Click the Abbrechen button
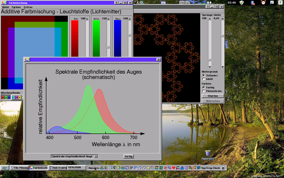The height and width of the screenshot is (178, 284). tap(213, 101)
